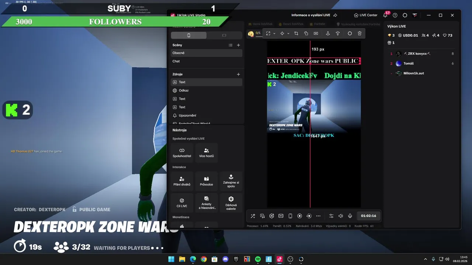Rotate the selected source

pos(306,33)
